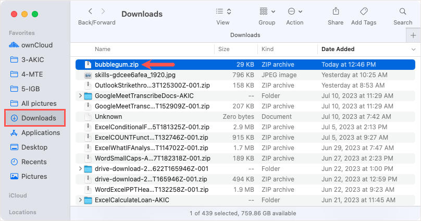The image size is (421, 221).
Task: Open the Search magnifier icon
Action: pyautogui.click(x=403, y=11)
